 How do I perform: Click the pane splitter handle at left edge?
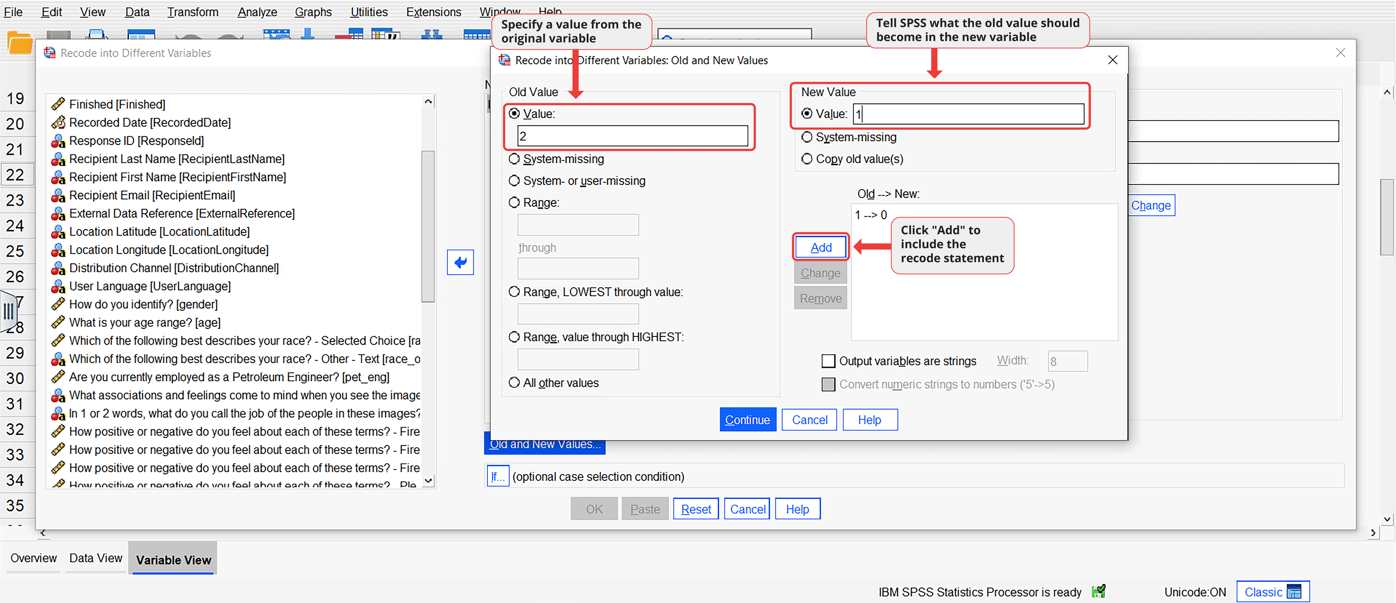pyautogui.click(x=8, y=311)
